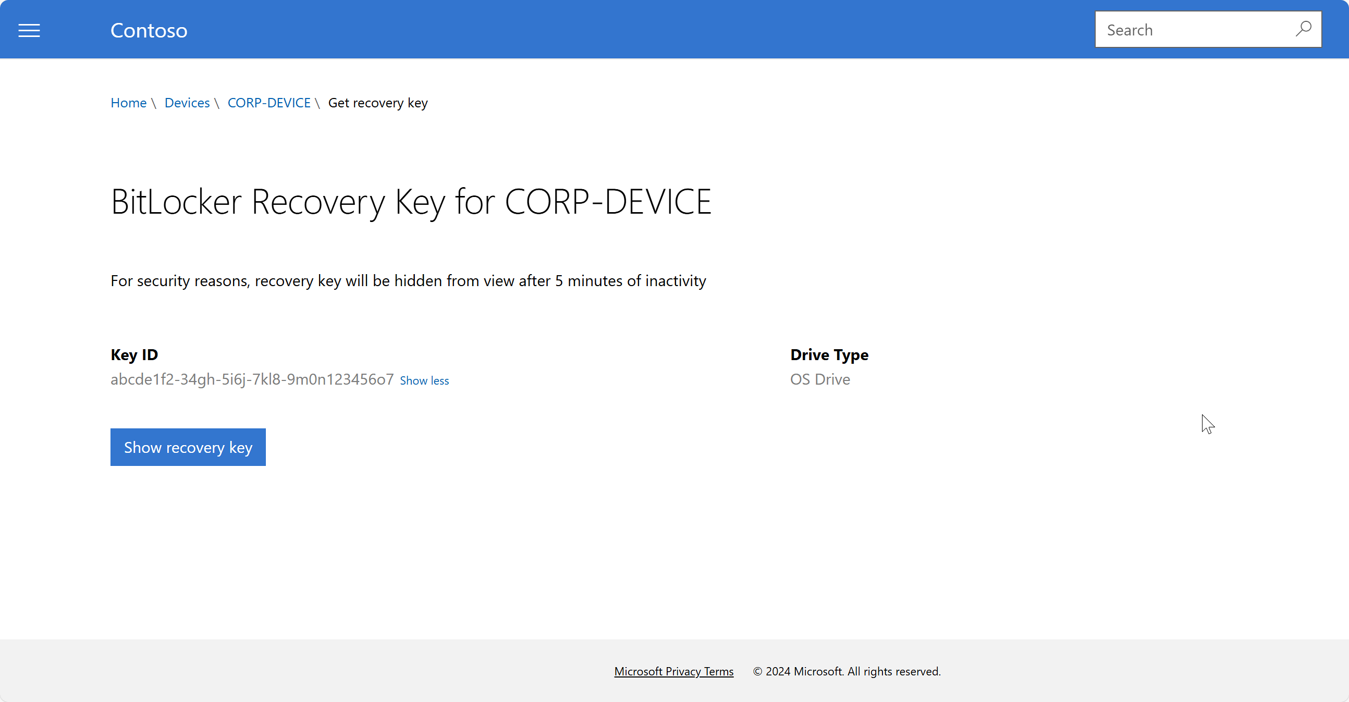Toggle visibility of recovery key
Image resolution: width=1349 pixels, height=702 pixels.
click(x=188, y=447)
